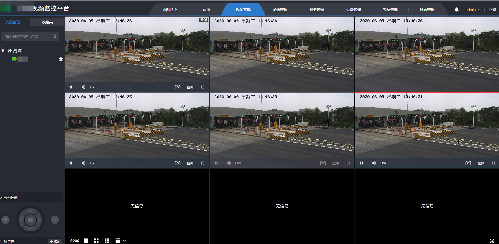Select the bottom-left 无信号 empty cell

click(137, 206)
